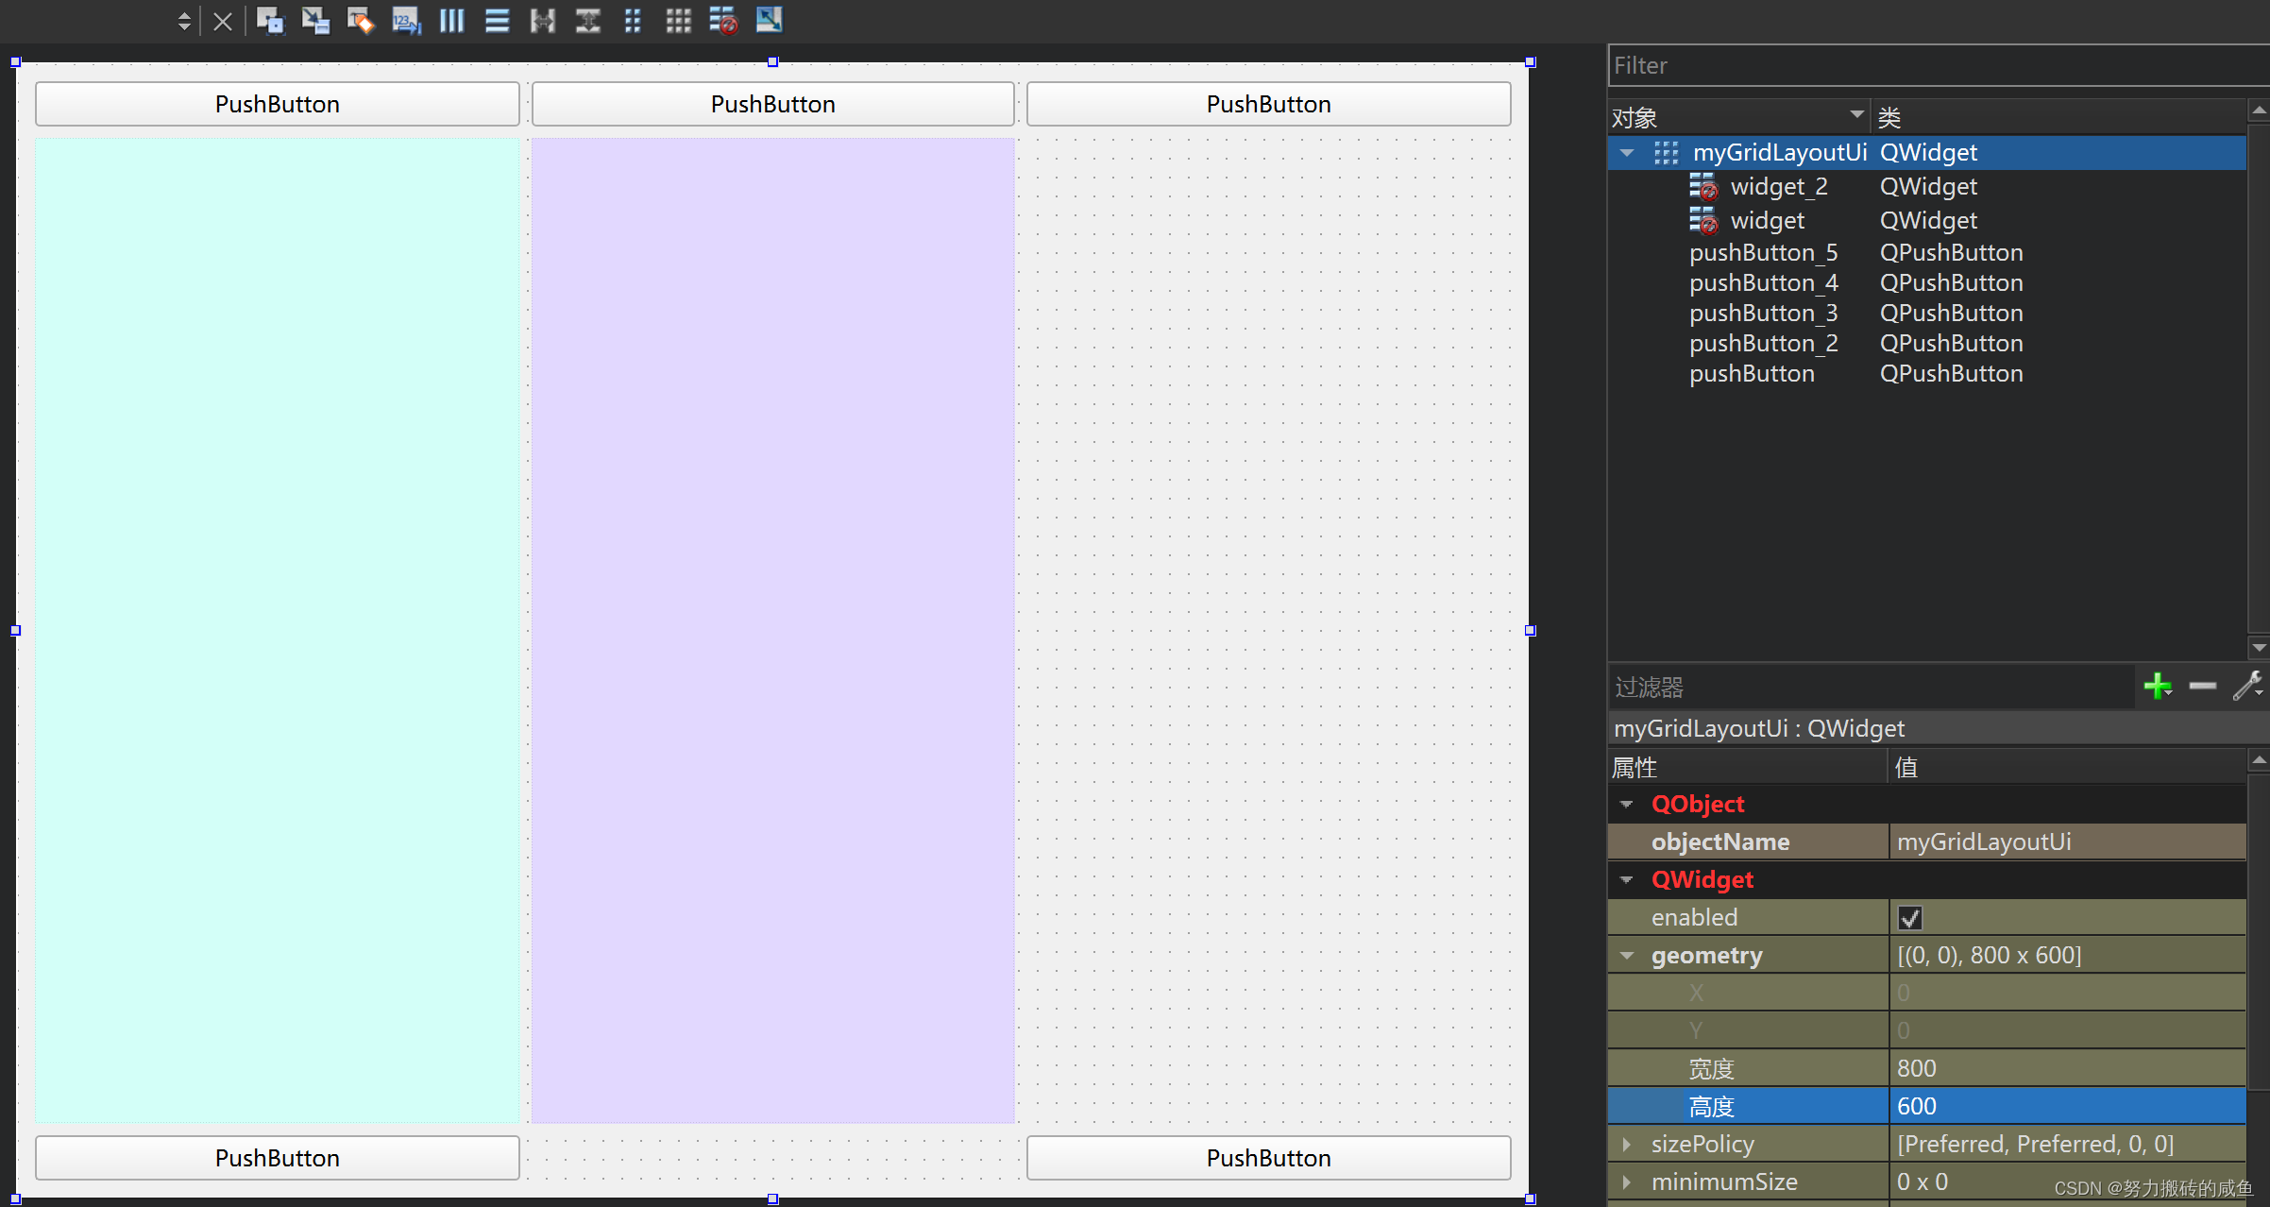This screenshot has height=1207, width=2270.
Task: Activate Edit Tab Order mode icon
Action: pos(406,21)
